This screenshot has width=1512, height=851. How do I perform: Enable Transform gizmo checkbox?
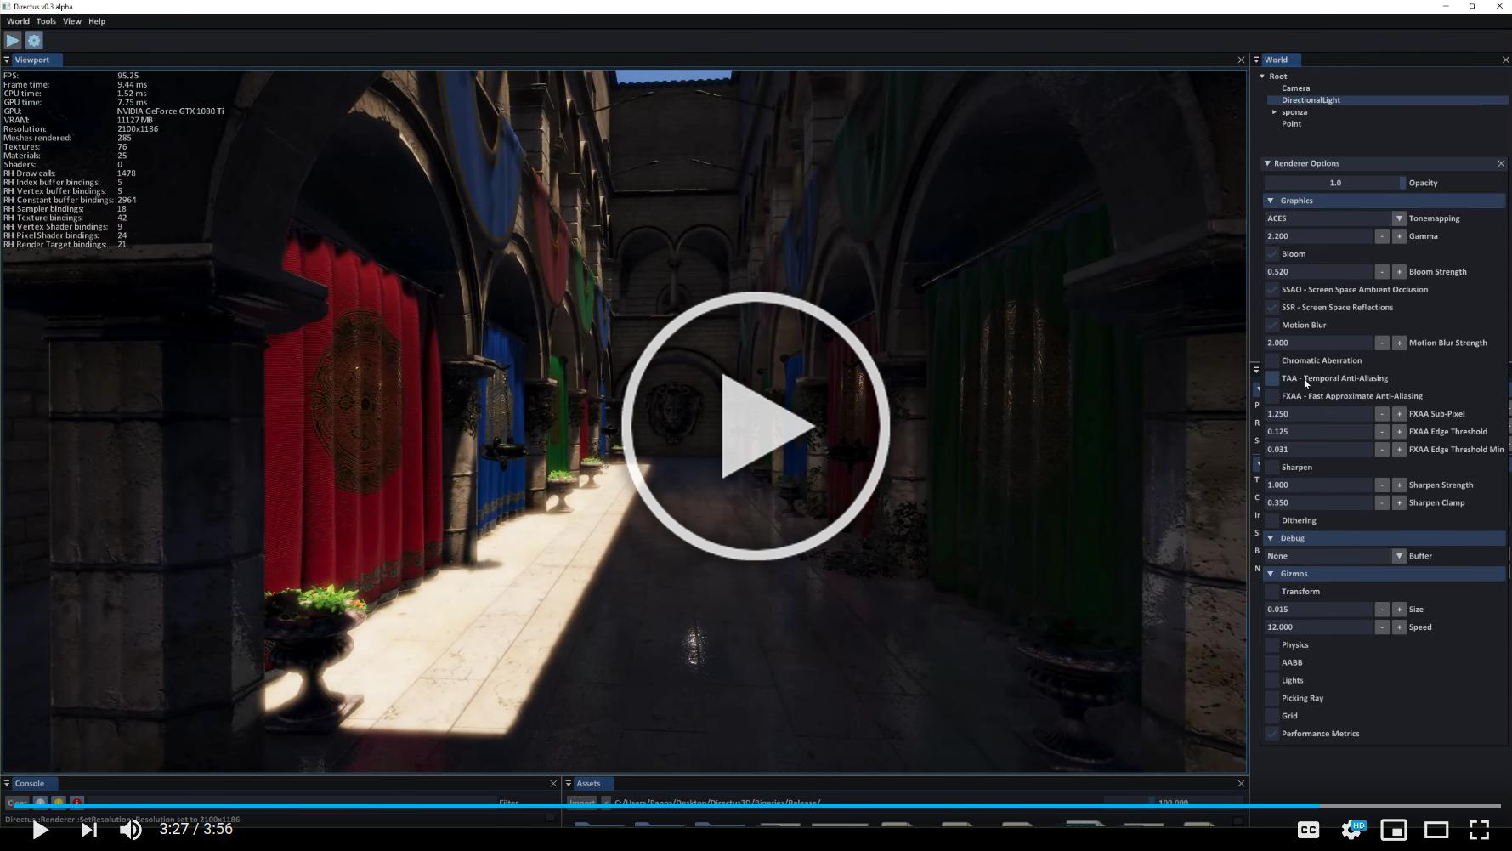coord(1272,592)
